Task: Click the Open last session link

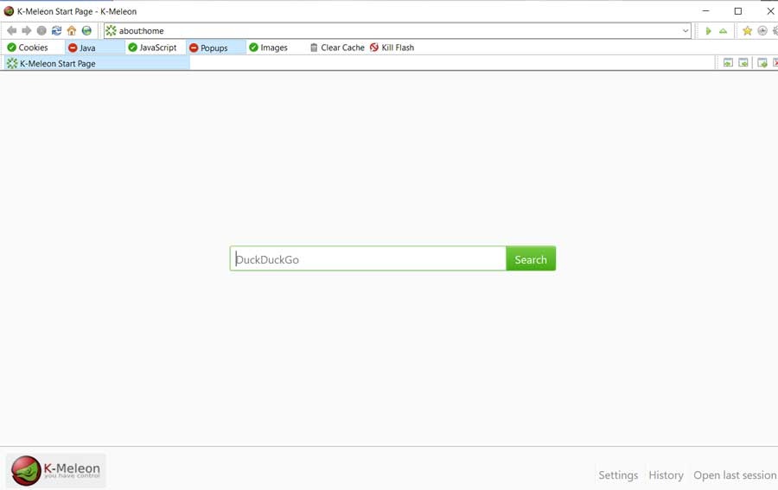Action: (x=735, y=475)
